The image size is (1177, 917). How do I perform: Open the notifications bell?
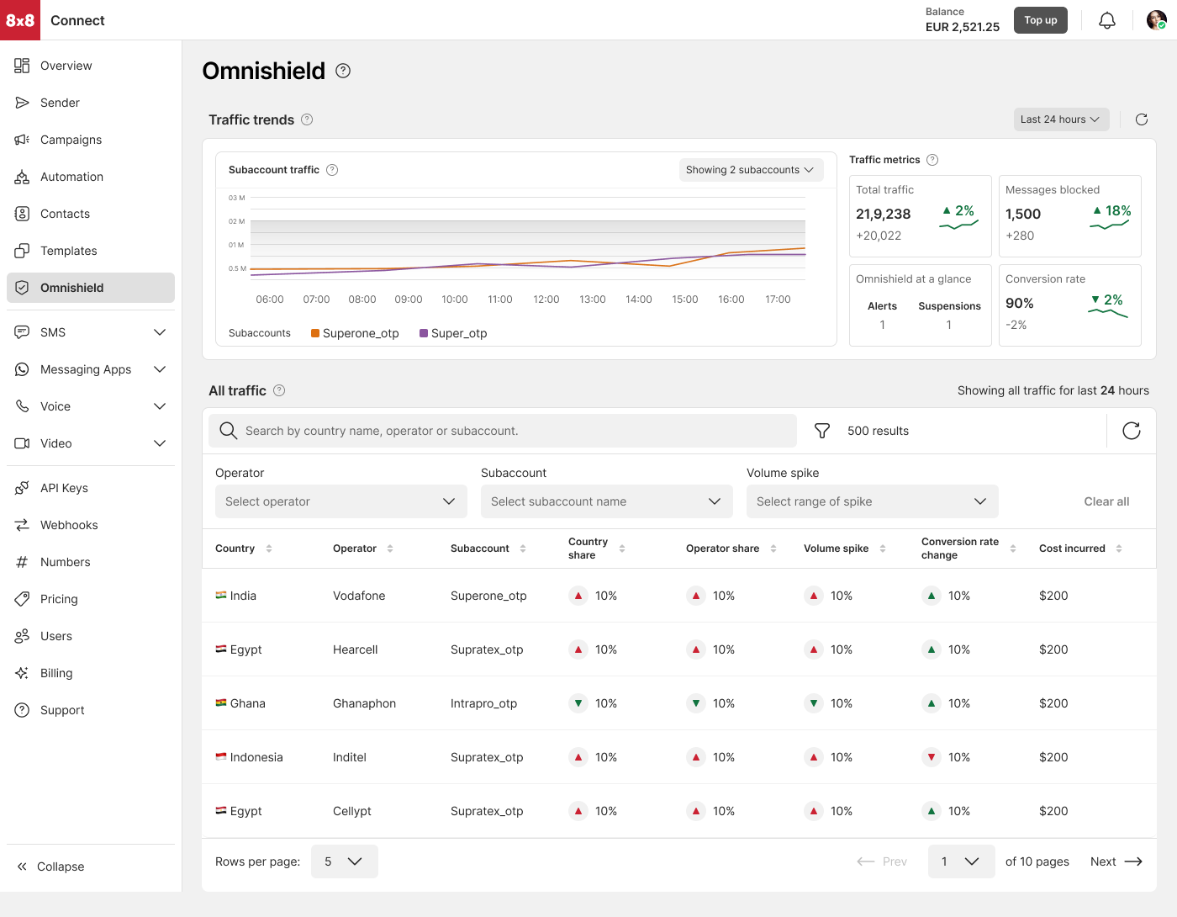click(1107, 20)
